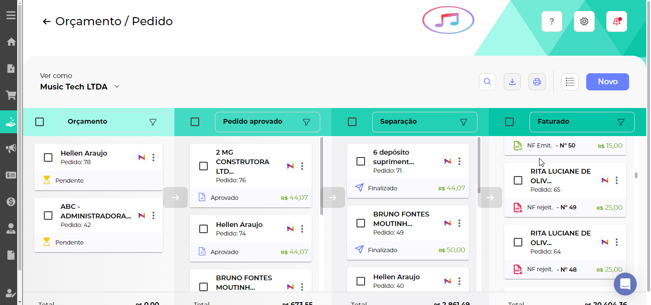Open three-dot menu on Pedido 76 card

pyautogui.click(x=302, y=166)
